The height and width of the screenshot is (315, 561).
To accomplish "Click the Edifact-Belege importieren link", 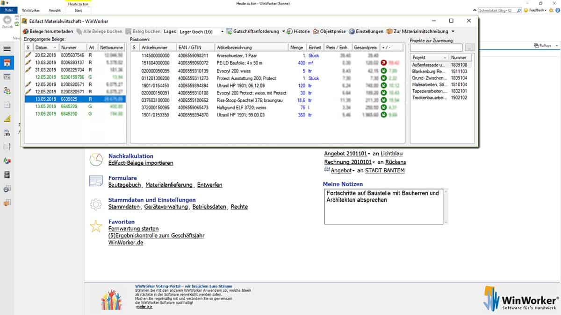I will coord(141,163).
